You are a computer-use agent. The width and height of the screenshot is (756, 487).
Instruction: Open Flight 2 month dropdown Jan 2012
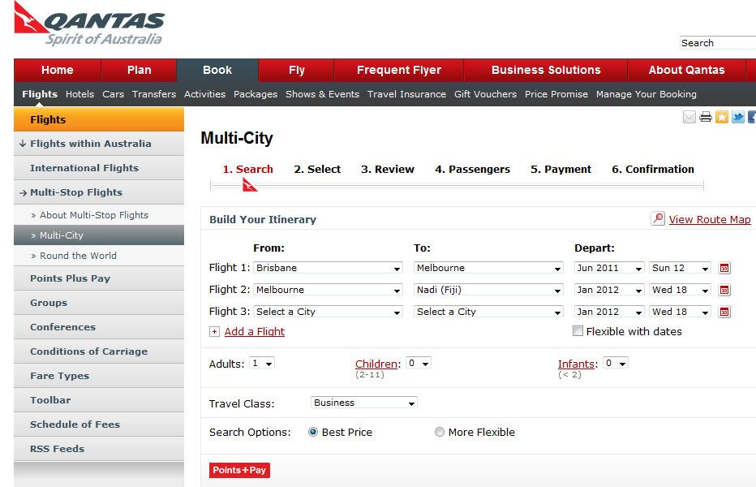point(609,290)
